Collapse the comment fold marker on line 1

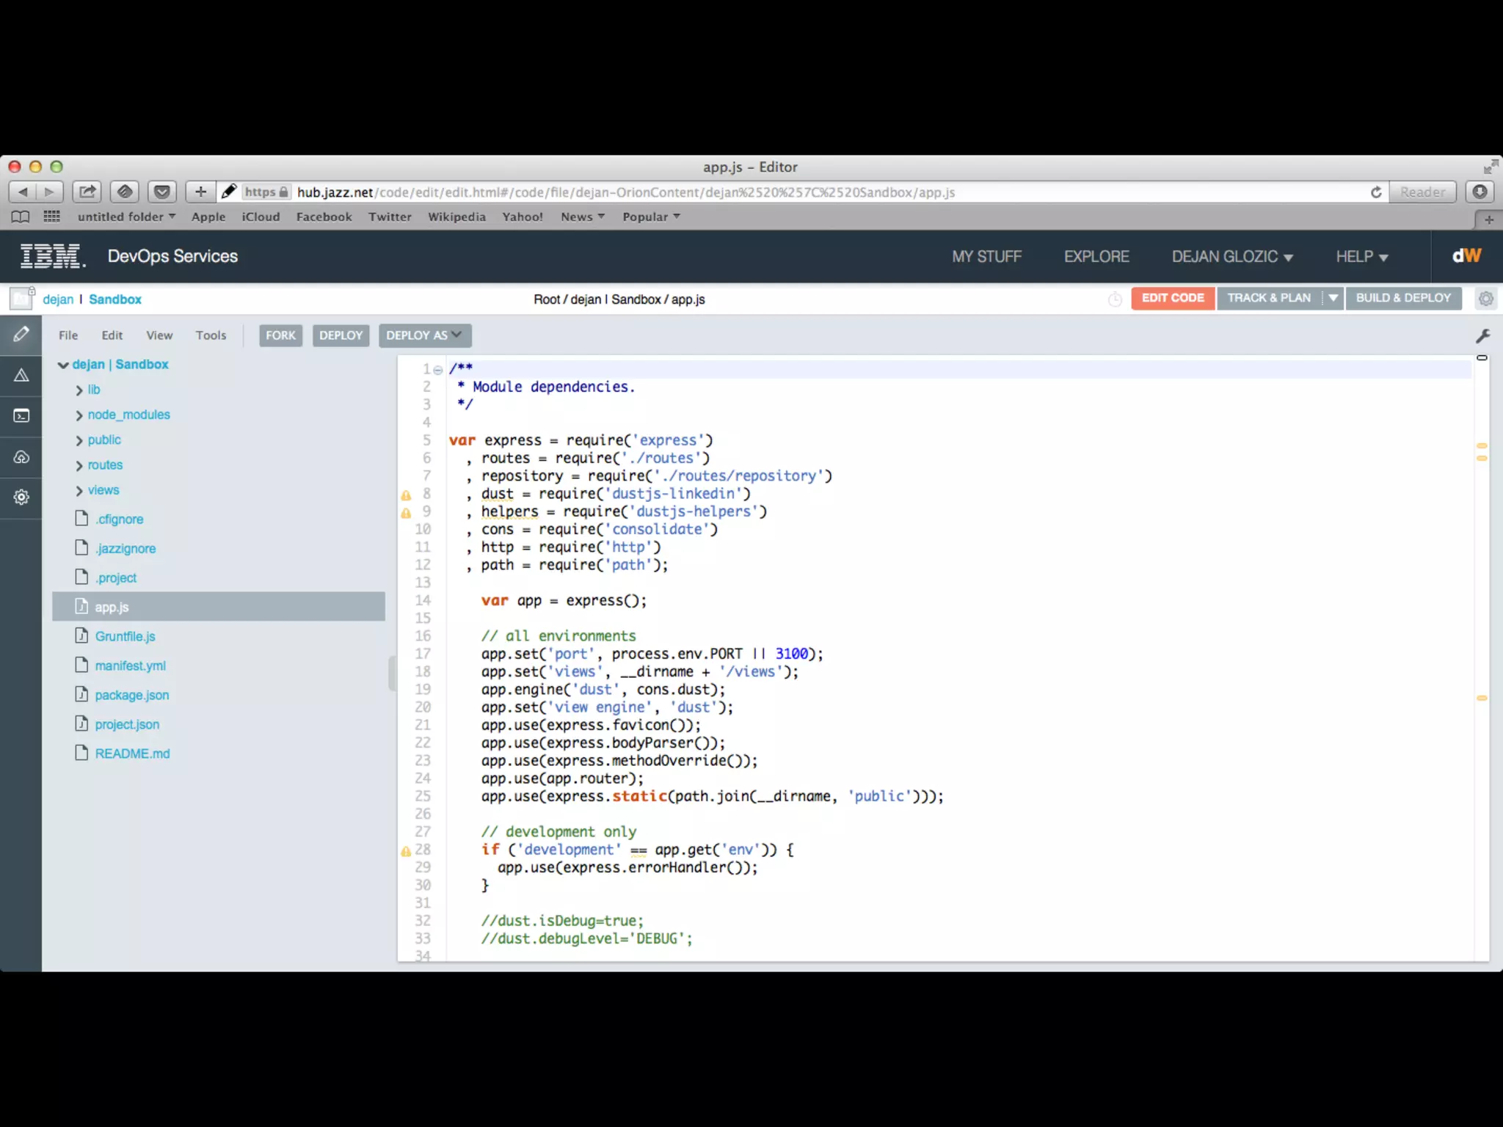pos(438,370)
